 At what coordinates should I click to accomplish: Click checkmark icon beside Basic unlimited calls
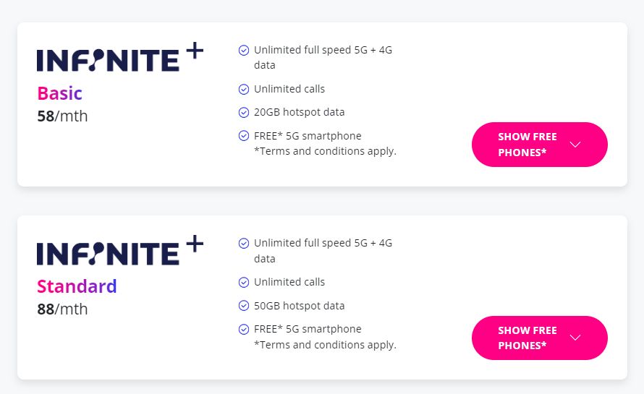(244, 90)
